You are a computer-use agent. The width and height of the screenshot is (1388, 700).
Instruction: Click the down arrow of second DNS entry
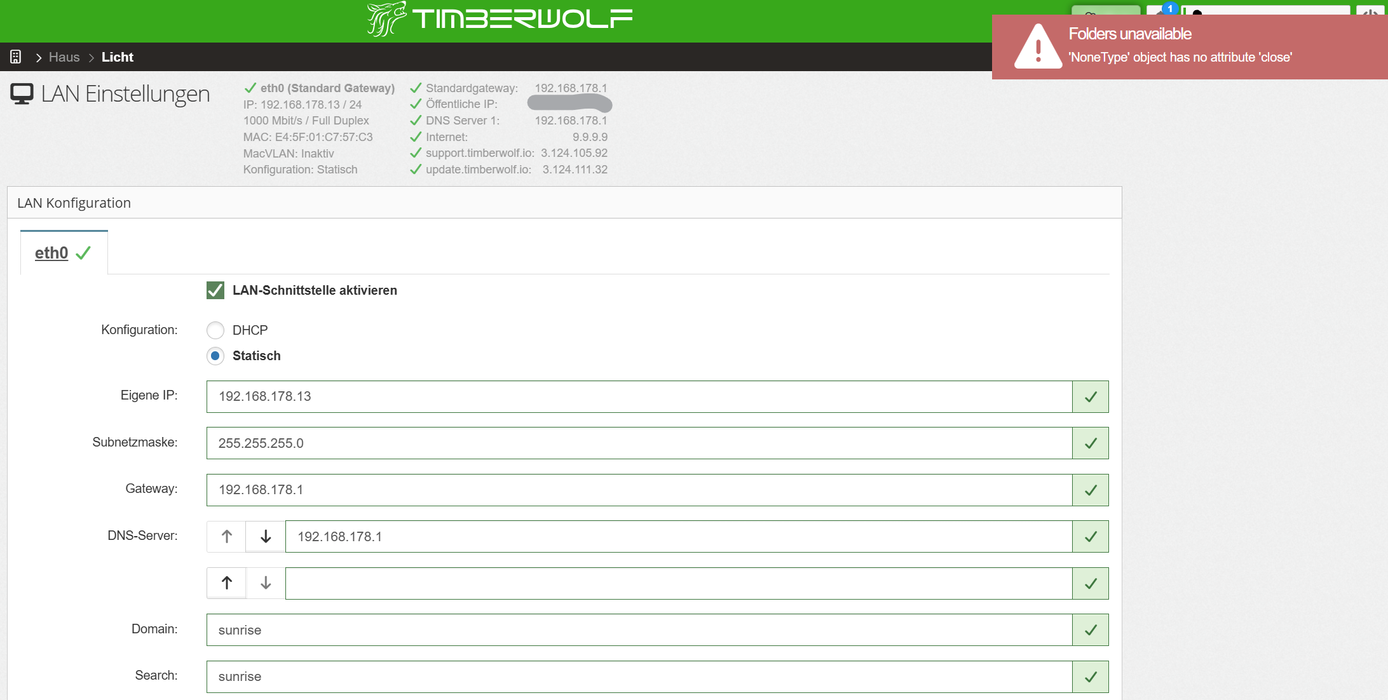[x=266, y=583]
